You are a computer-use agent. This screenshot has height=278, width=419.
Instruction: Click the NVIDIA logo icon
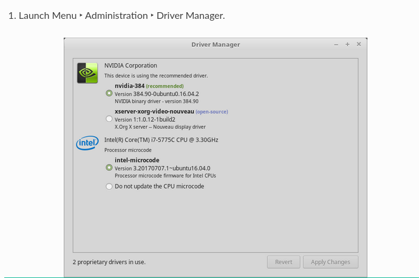click(x=87, y=73)
